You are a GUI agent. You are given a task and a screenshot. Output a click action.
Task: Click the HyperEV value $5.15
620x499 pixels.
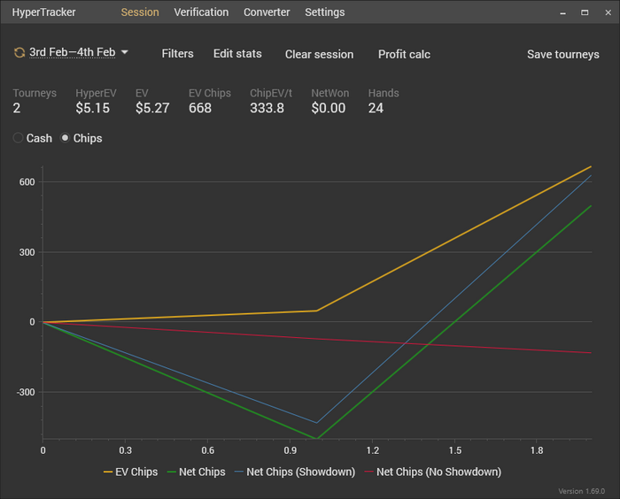92,108
